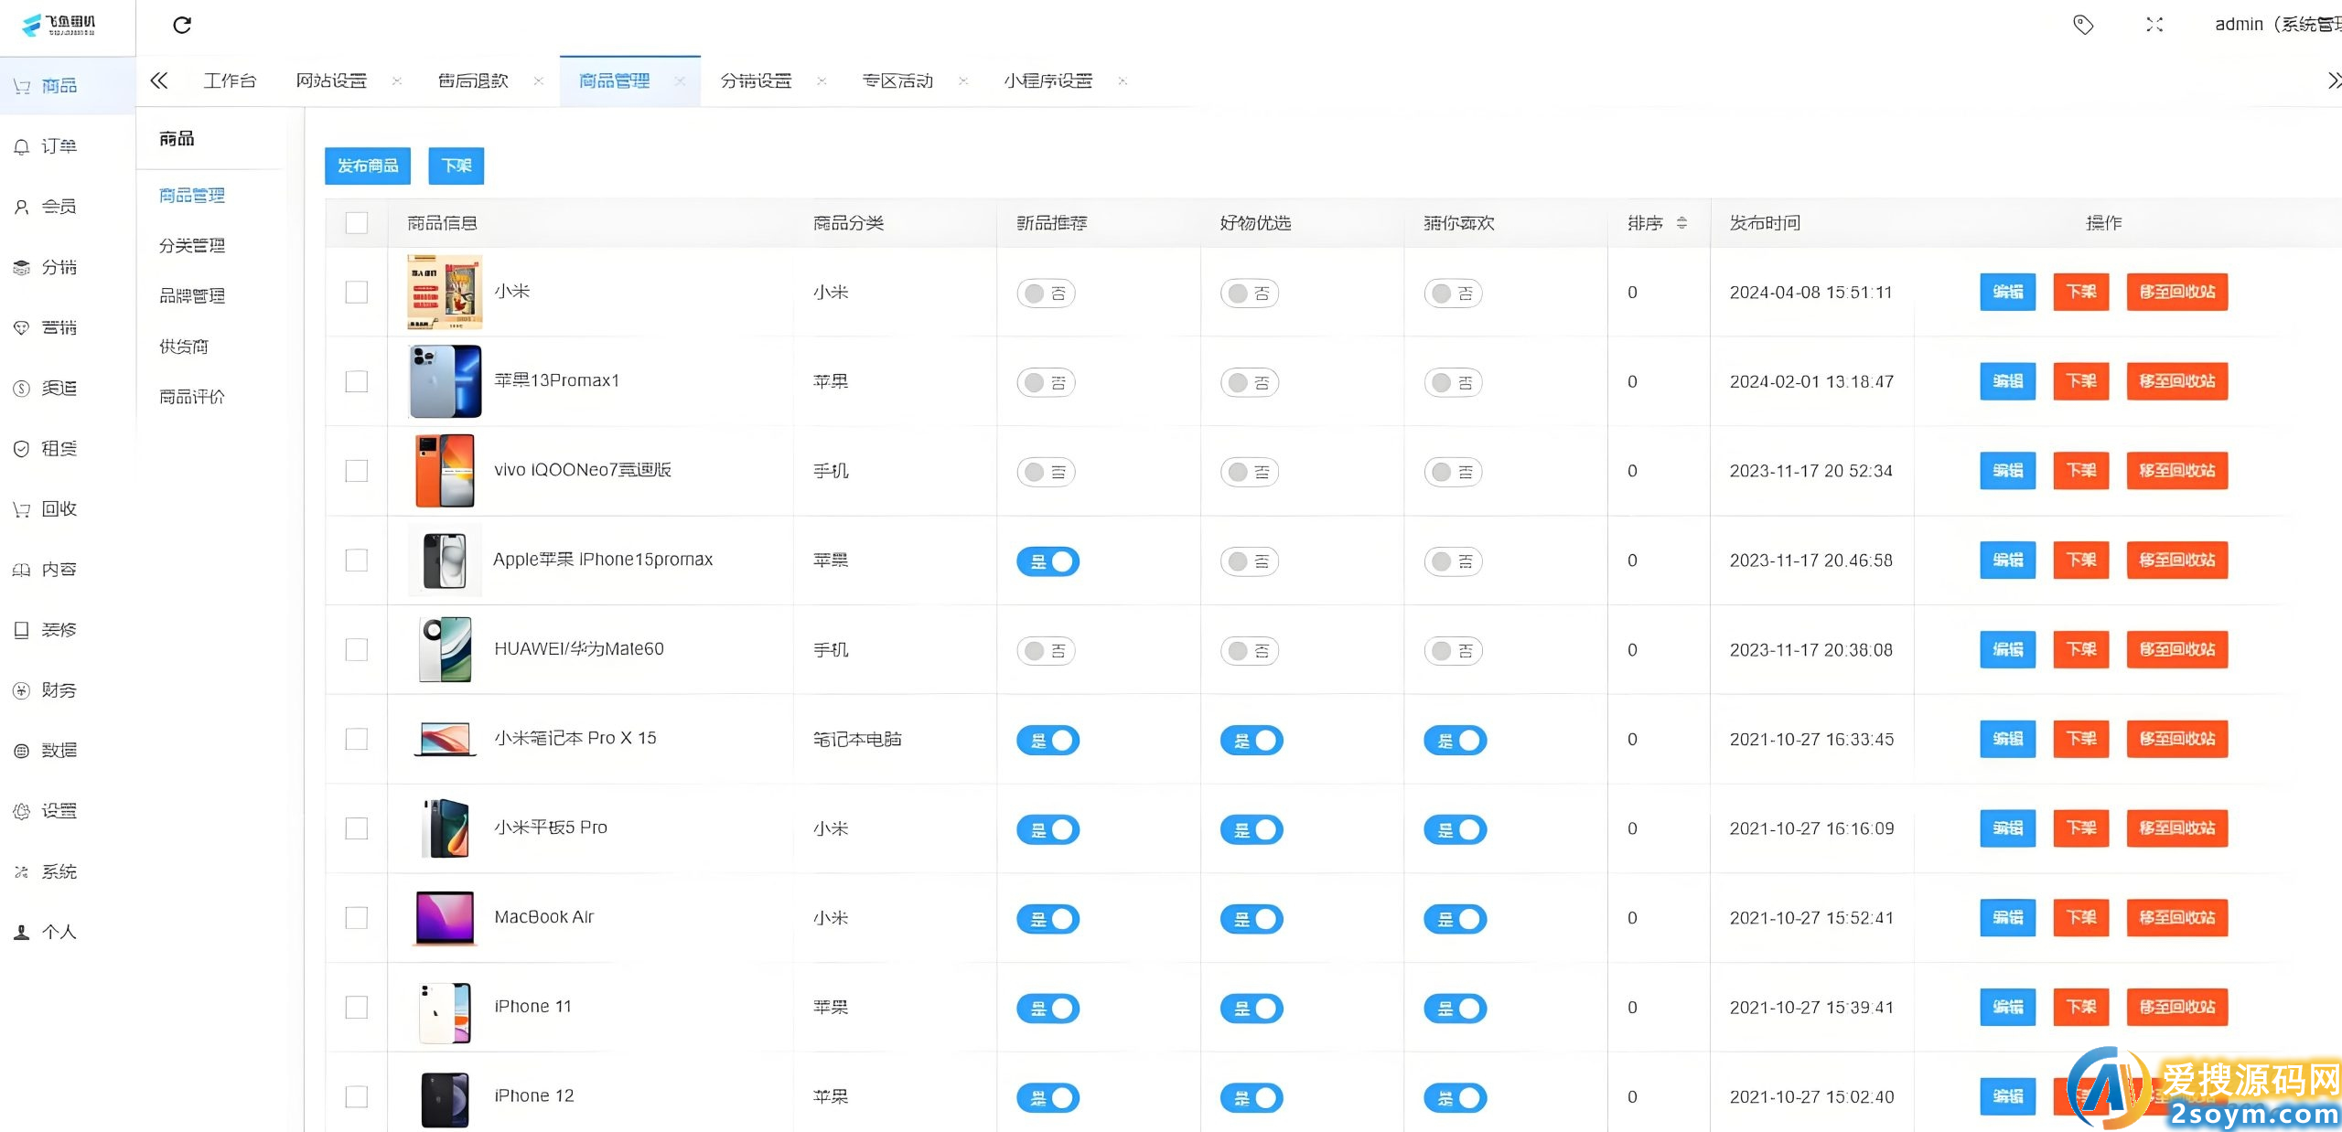Switch to the 分销设置 tab

tap(756, 80)
